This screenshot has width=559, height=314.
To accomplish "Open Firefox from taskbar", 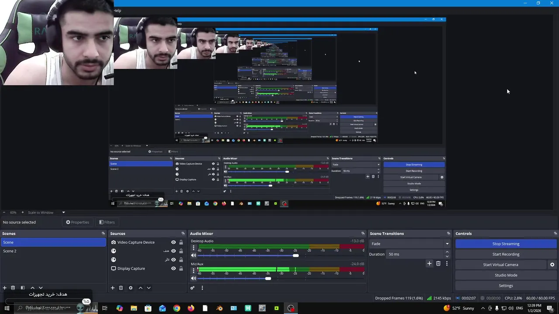I will (x=191, y=308).
